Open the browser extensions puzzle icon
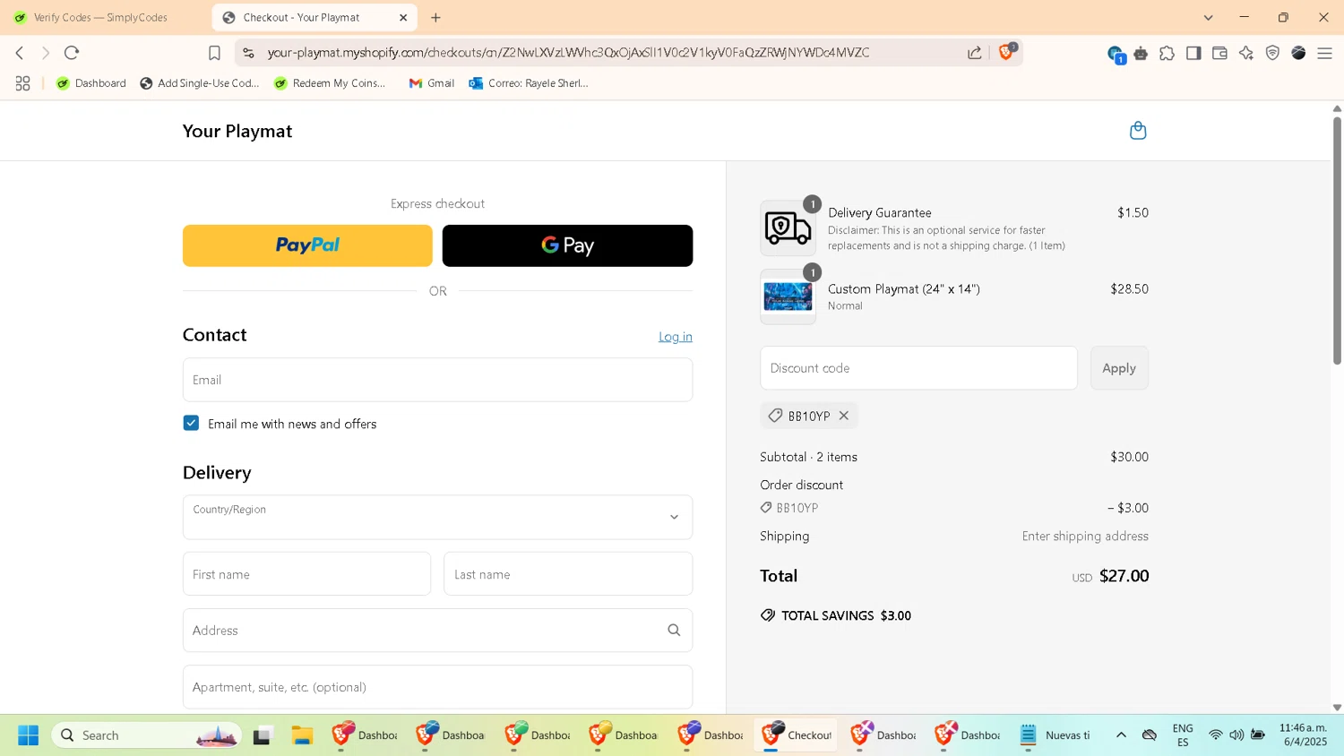1344x756 pixels. 1167,54
